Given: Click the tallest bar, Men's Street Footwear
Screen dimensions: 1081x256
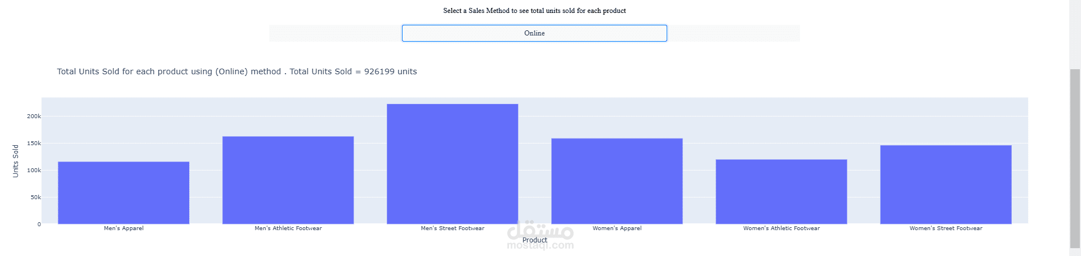Looking at the screenshot, I should pos(452,164).
